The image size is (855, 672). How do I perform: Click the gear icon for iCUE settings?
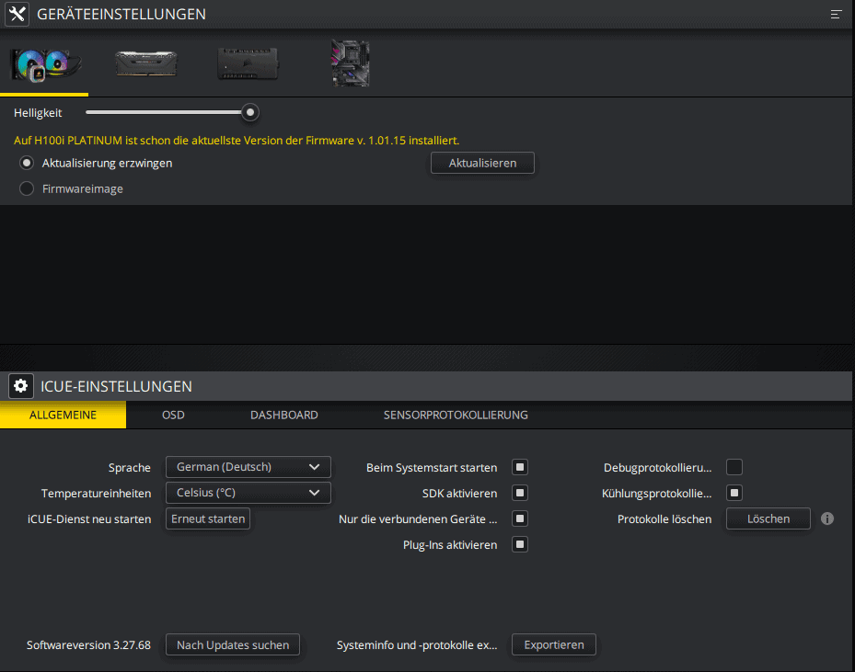click(x=21, y=386)
